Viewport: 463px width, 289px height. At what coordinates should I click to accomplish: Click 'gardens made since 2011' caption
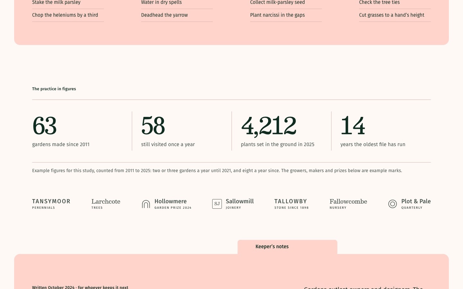[61, 144]
